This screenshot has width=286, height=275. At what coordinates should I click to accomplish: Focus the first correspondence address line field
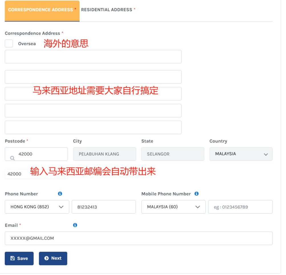[x=93, y=57]
